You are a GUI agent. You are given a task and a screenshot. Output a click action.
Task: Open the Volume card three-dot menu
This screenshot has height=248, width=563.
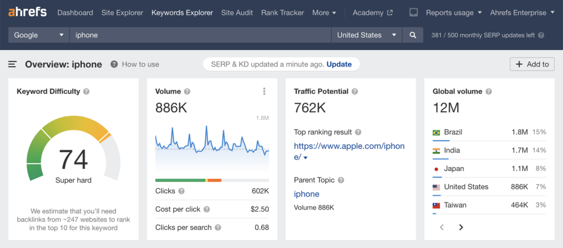click(x=264, y=91)
